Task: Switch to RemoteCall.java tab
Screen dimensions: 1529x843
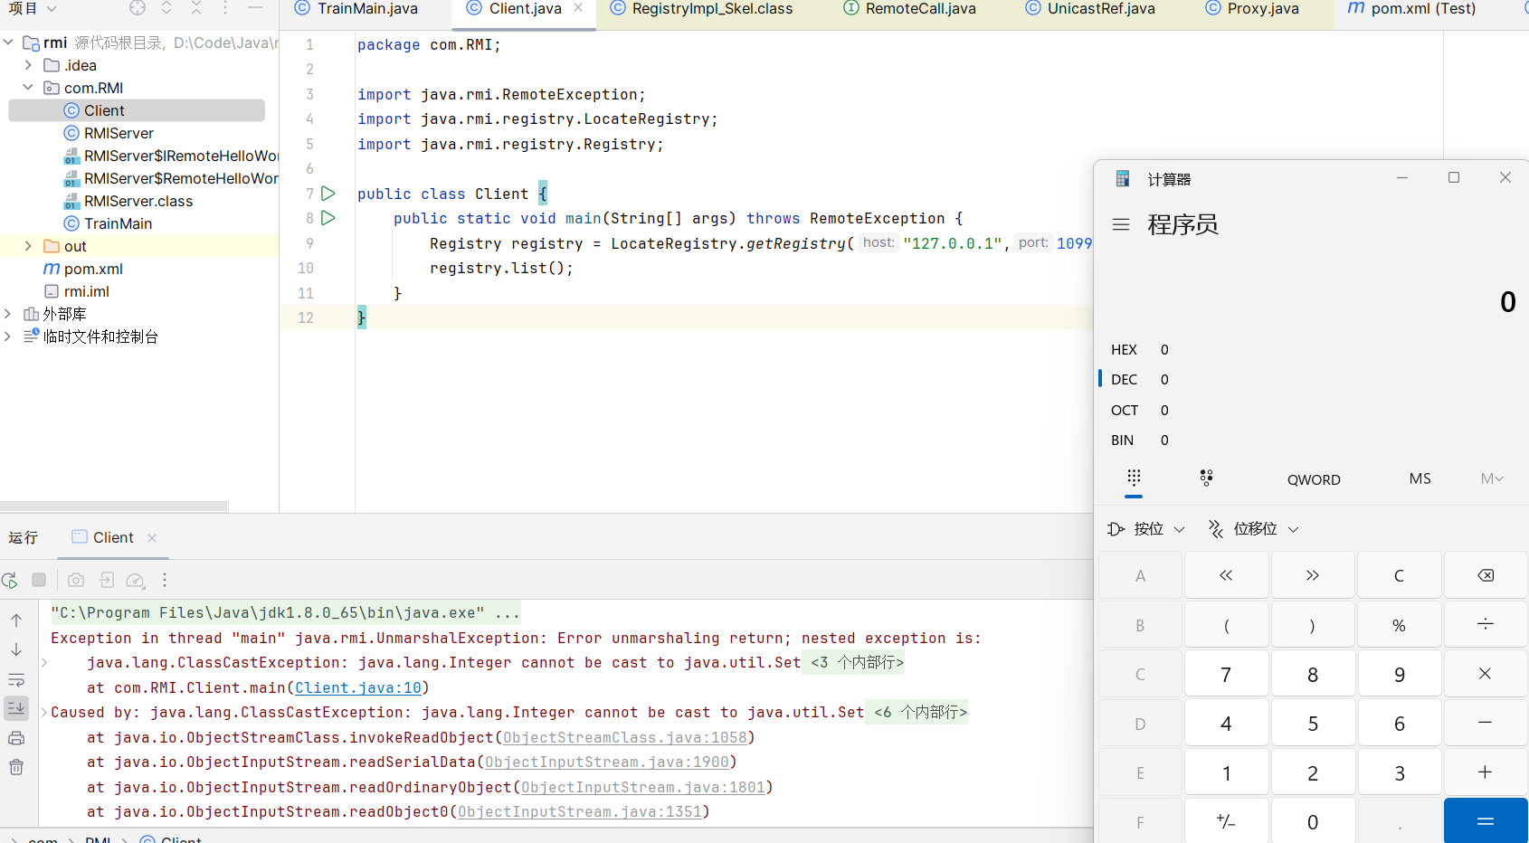Action: pos(910,9)
